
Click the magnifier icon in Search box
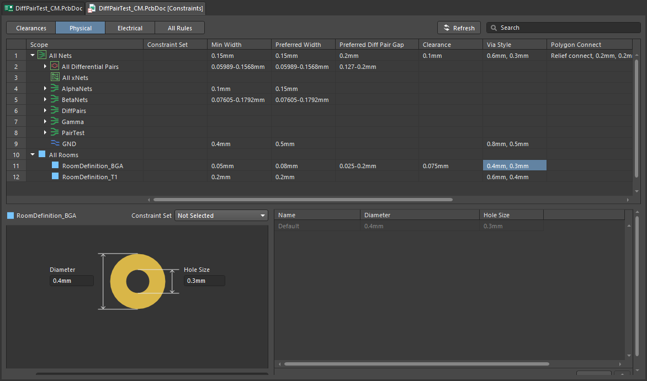pyautogui.click(x=494, y=28)
